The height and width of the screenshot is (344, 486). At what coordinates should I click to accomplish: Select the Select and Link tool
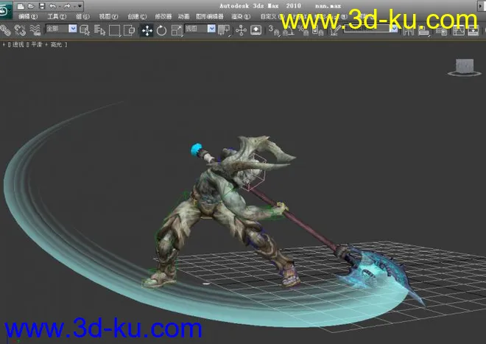(x=5, y=30)
